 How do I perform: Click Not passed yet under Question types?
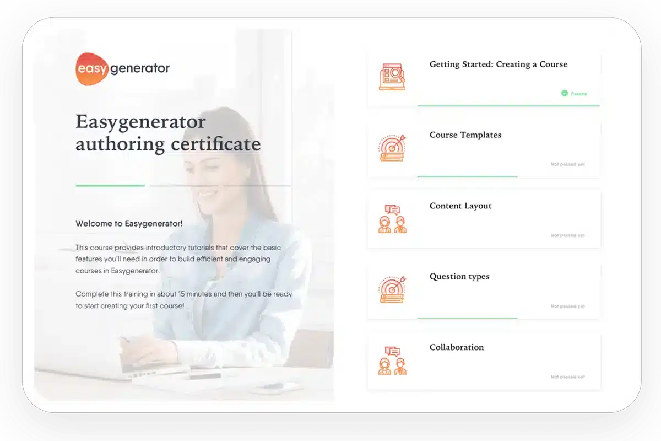pos(568,306)
